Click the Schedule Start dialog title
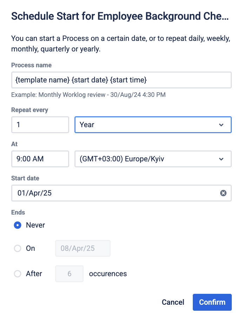Image resolution: width=243 pixels, height=322 pixels. click(120, 17)
